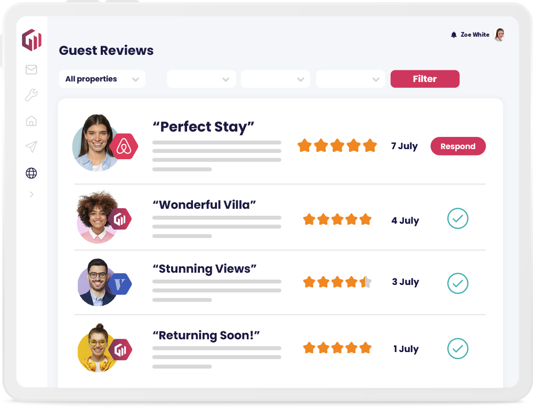Open Zoe White profile avatar
Viewport: 533px width, 408px height.
(x=499, y=35)
